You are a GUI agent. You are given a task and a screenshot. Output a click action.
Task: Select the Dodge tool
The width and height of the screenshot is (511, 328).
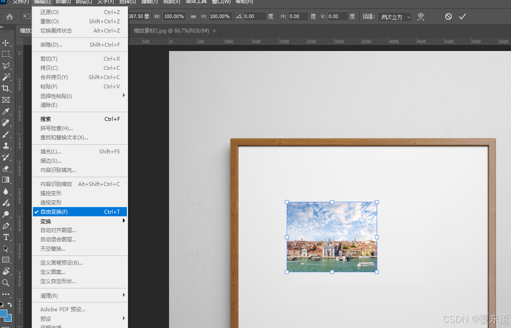coord(6,214)
